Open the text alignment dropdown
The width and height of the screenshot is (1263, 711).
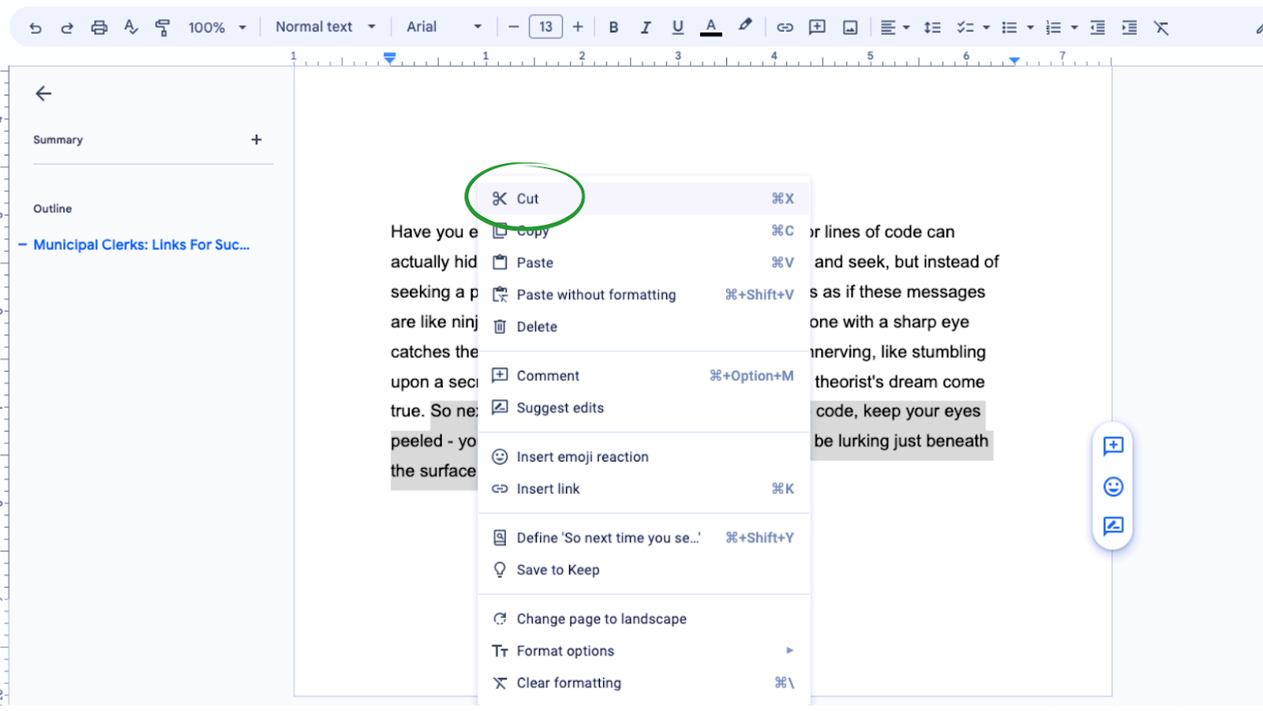click(x=895, y=28)
